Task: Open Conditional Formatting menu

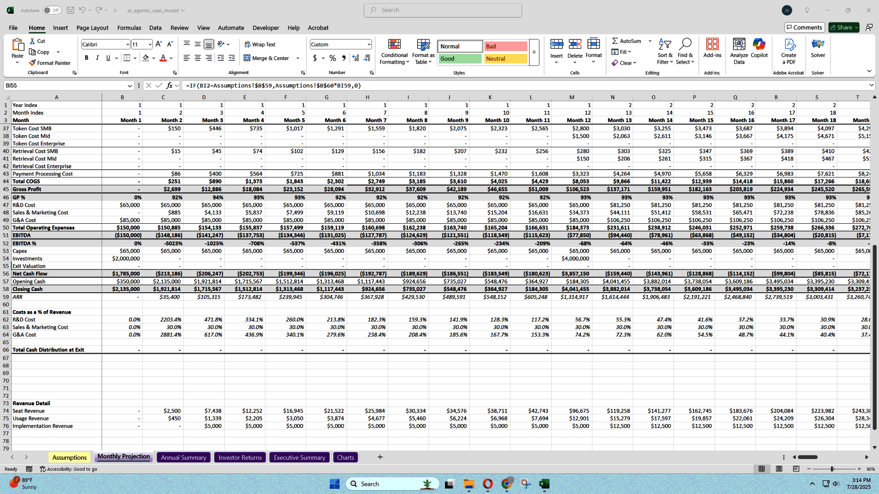Action: [394, 52]
